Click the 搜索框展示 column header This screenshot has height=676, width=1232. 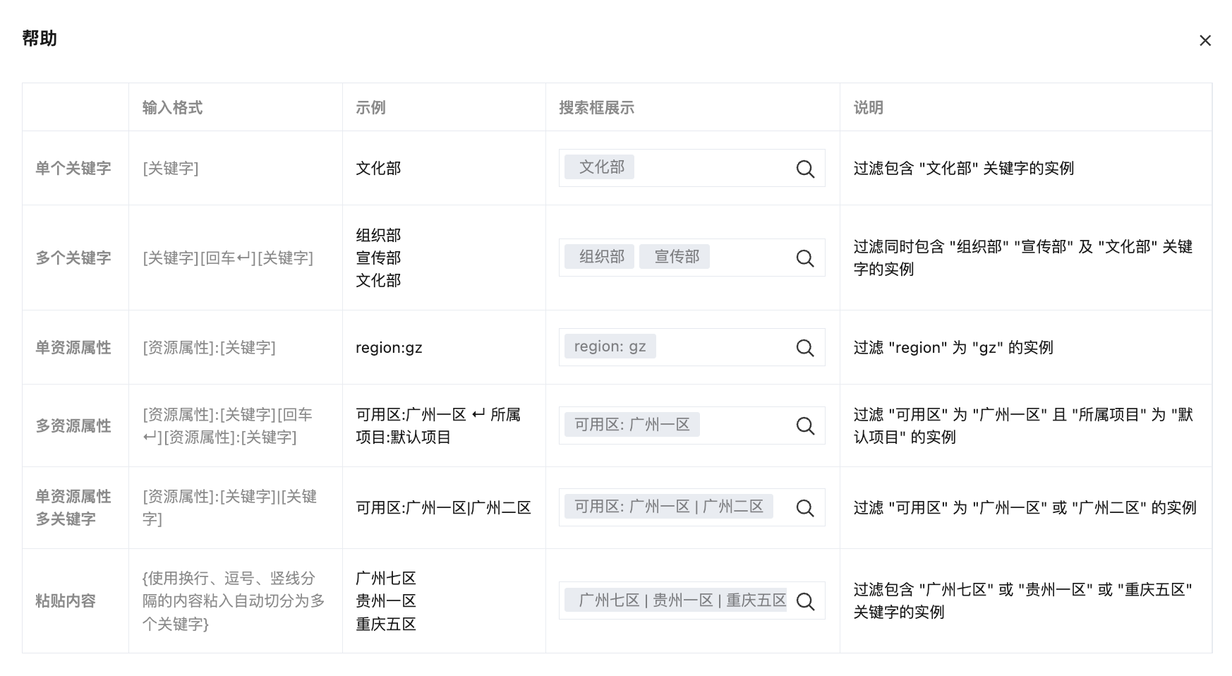tap(596, 107)
